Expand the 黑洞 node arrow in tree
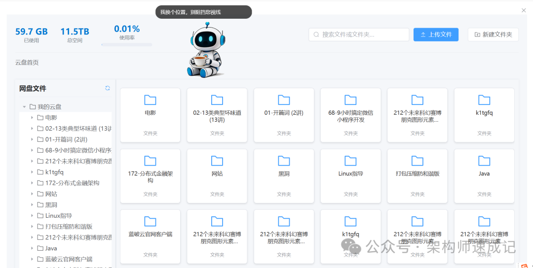This screenshot has width=533, height=268. pyautogui.click(x=32, y=204)
